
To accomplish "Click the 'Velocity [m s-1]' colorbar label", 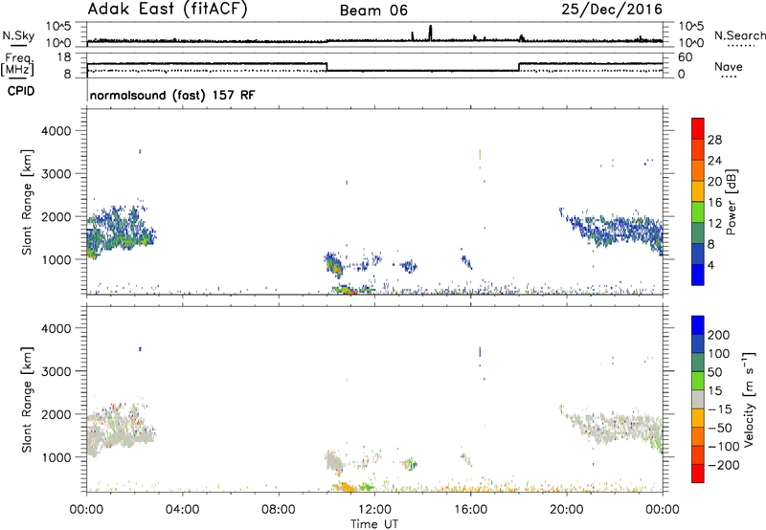I will 749,399.
